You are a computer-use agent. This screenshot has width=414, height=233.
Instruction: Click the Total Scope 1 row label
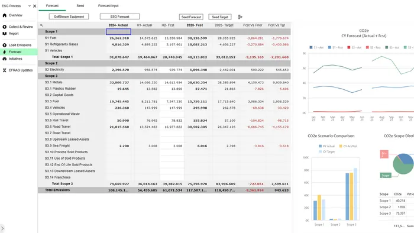tap(62, 57)
